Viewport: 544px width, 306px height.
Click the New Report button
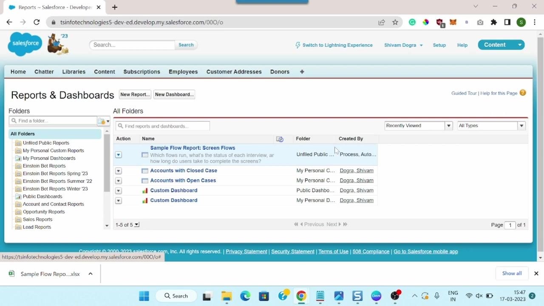point(135,94)
